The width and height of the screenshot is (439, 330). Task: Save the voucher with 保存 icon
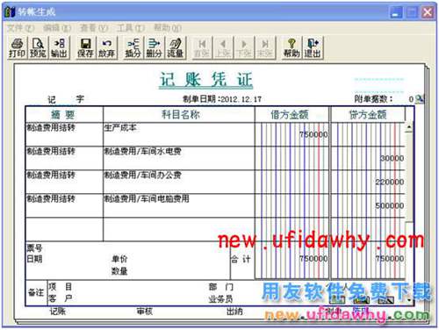click(x=85, y=47)
